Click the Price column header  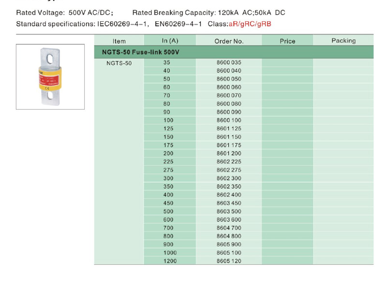(x=287, y=41)
